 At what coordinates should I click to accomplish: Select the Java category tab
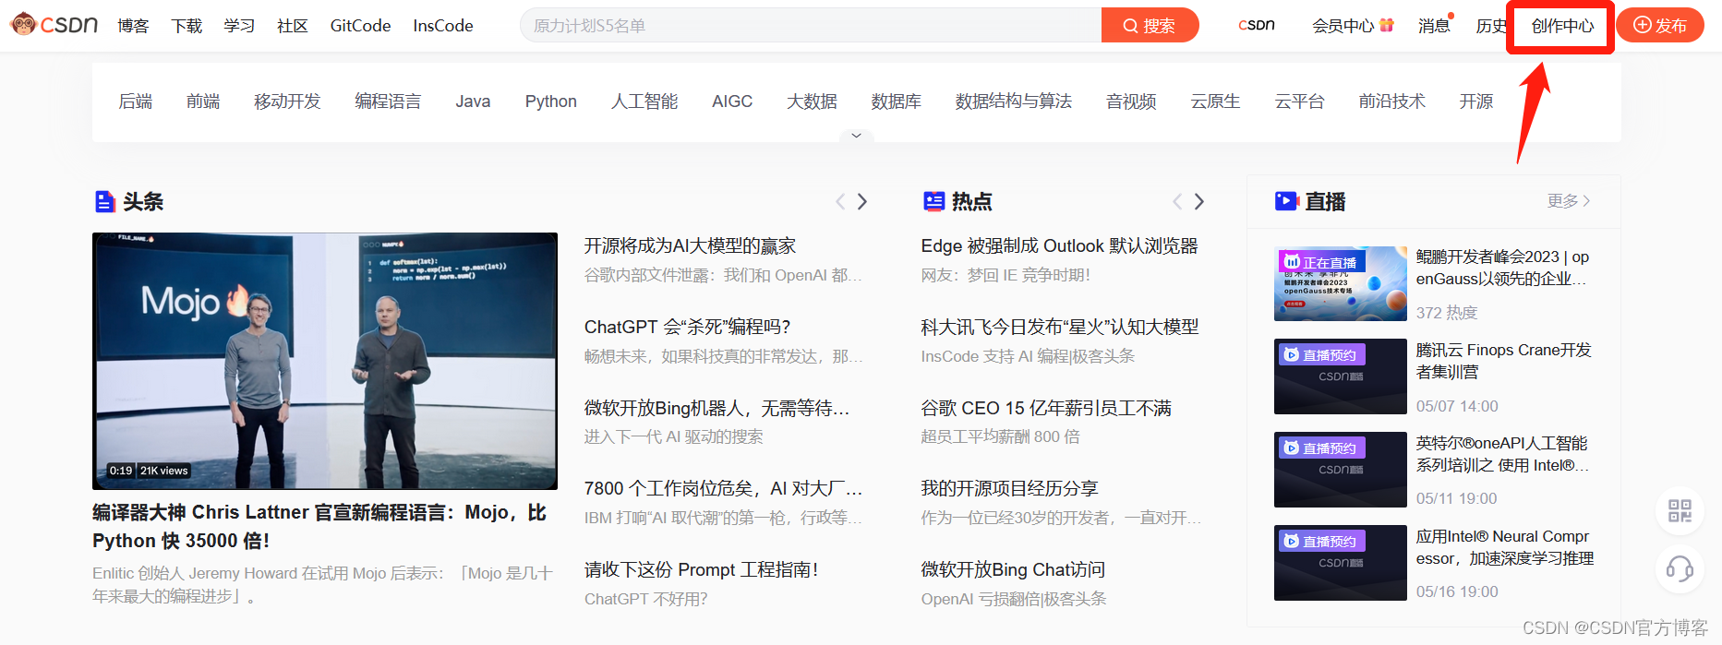pyautogui.click(x=473, y=102)
